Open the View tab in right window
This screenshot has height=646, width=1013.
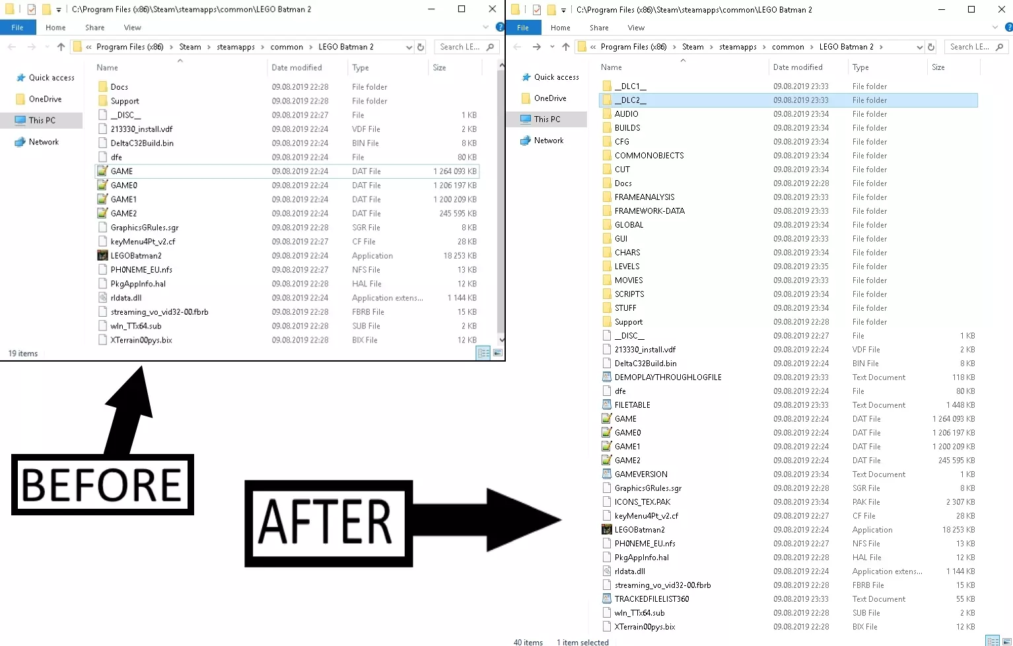pos(636,27)
